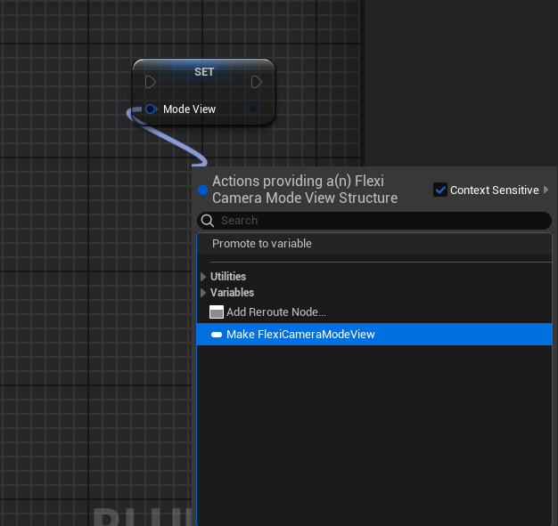Click the Add Reroute Node icon

click(x=216, y=312)
